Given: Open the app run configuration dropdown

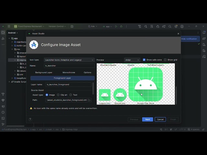Looking at the screenshot, I should click(x=107, y=26).
